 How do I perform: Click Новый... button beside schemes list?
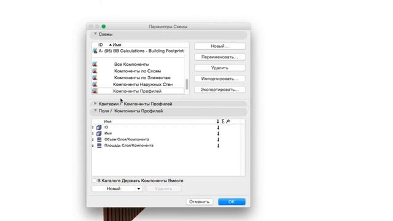[x=220, y=46]
